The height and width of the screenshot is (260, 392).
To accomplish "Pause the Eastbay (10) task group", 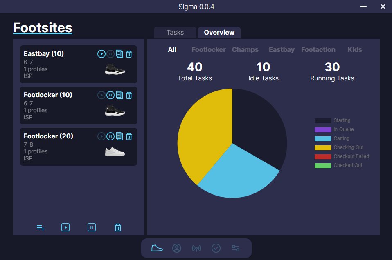I will [x=110, y=54].
